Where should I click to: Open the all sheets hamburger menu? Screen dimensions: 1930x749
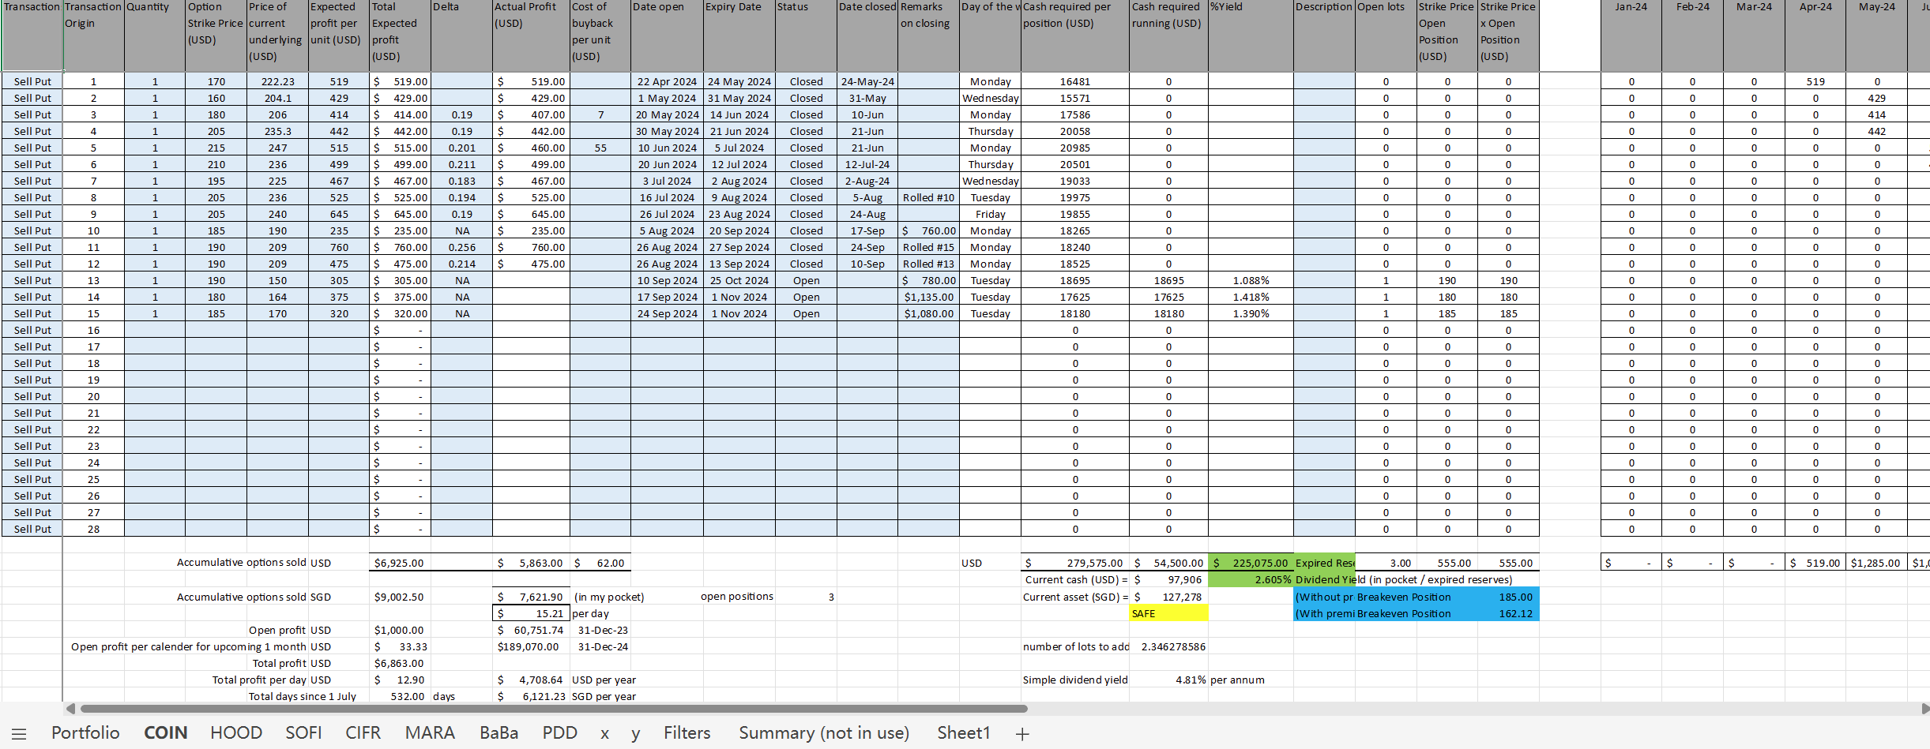pyautogui.click(x=19, y=734)
